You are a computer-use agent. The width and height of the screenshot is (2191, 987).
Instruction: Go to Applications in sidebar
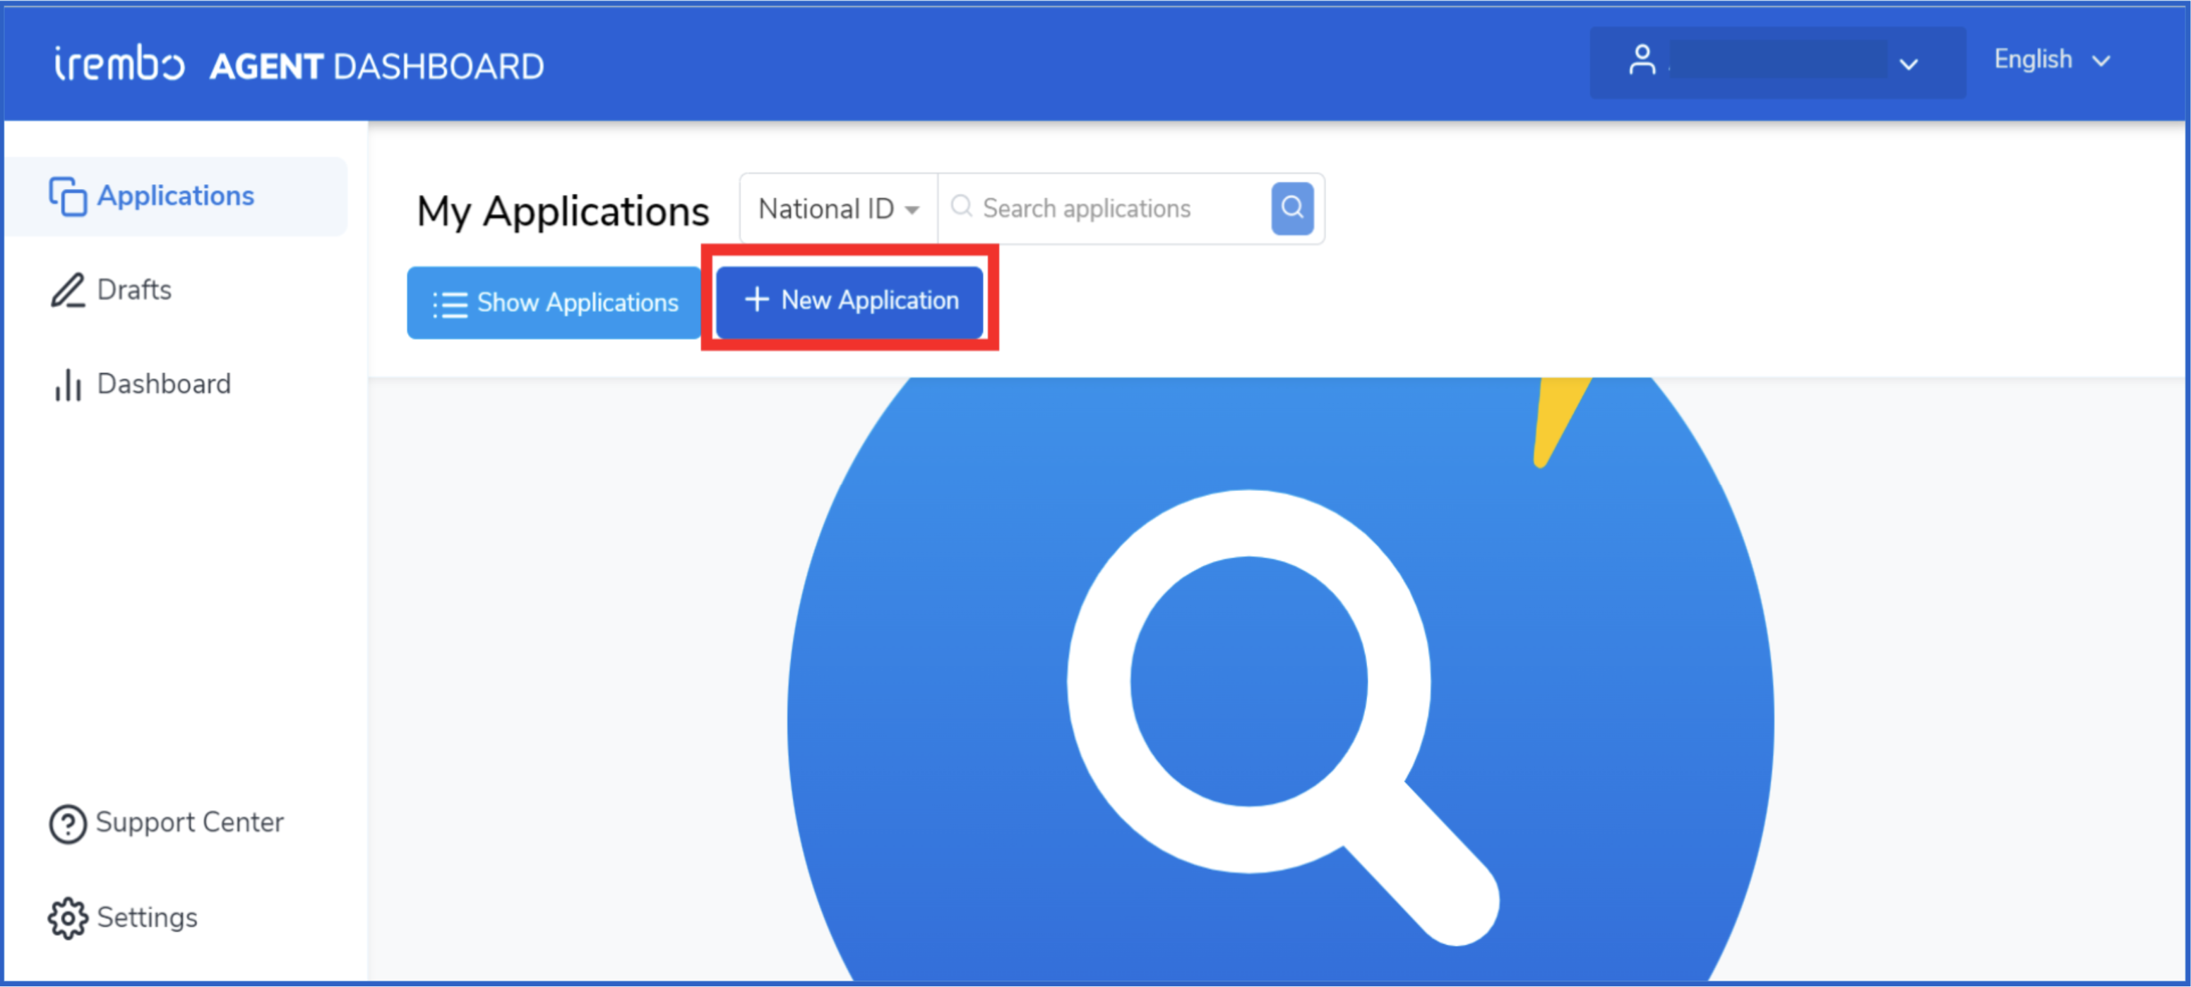176,196
